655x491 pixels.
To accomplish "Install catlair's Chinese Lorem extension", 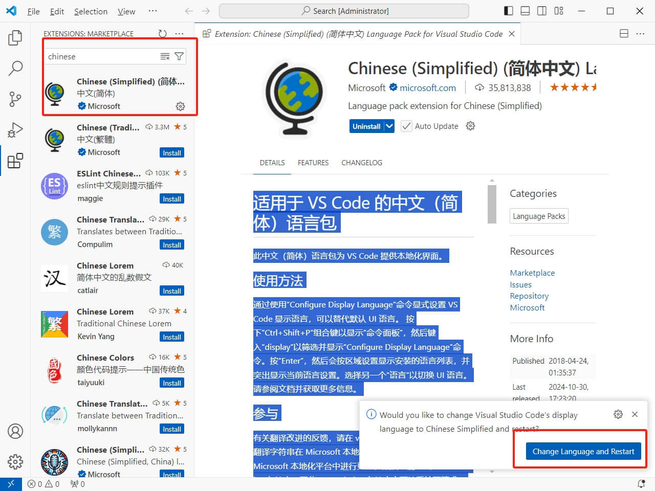I will pos(172,291).
